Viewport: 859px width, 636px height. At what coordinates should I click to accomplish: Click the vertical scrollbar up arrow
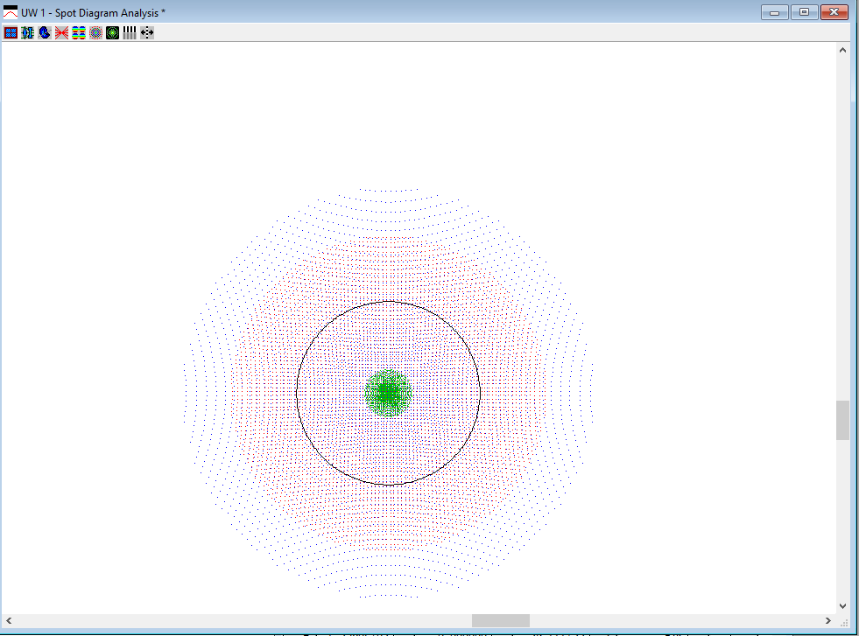[x=842, y=50]
